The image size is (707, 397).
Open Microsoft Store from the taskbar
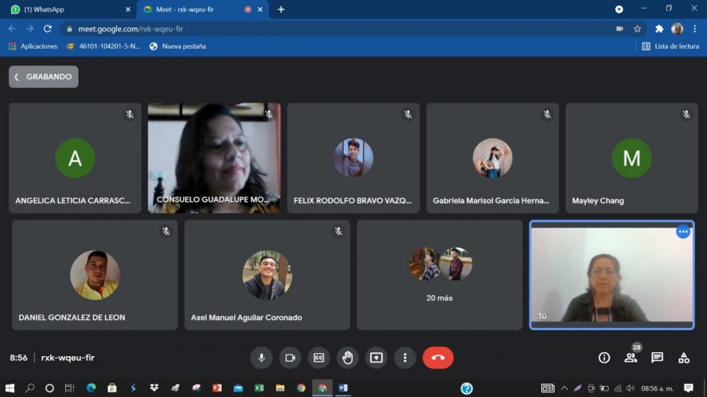click(x=112, y=388)
